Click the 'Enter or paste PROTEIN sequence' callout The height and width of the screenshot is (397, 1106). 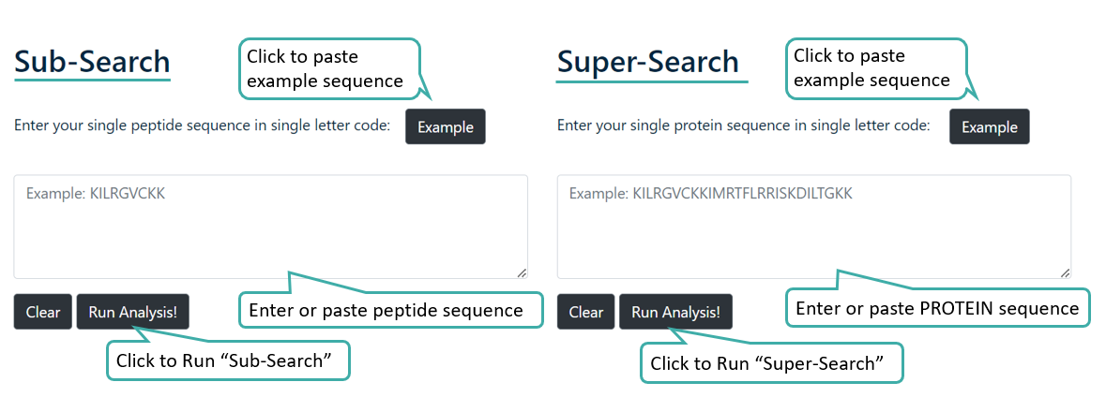tap(937, 308)
